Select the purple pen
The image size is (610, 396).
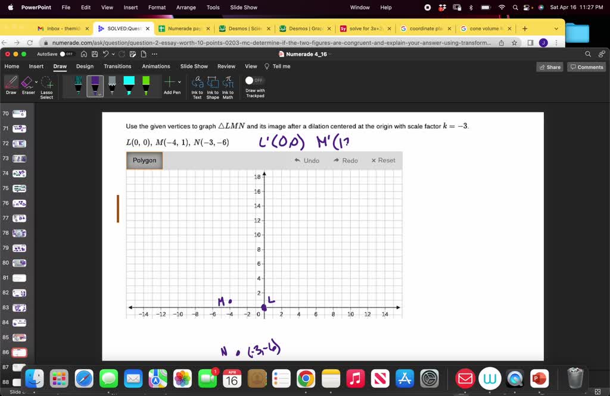click(95, 84)
